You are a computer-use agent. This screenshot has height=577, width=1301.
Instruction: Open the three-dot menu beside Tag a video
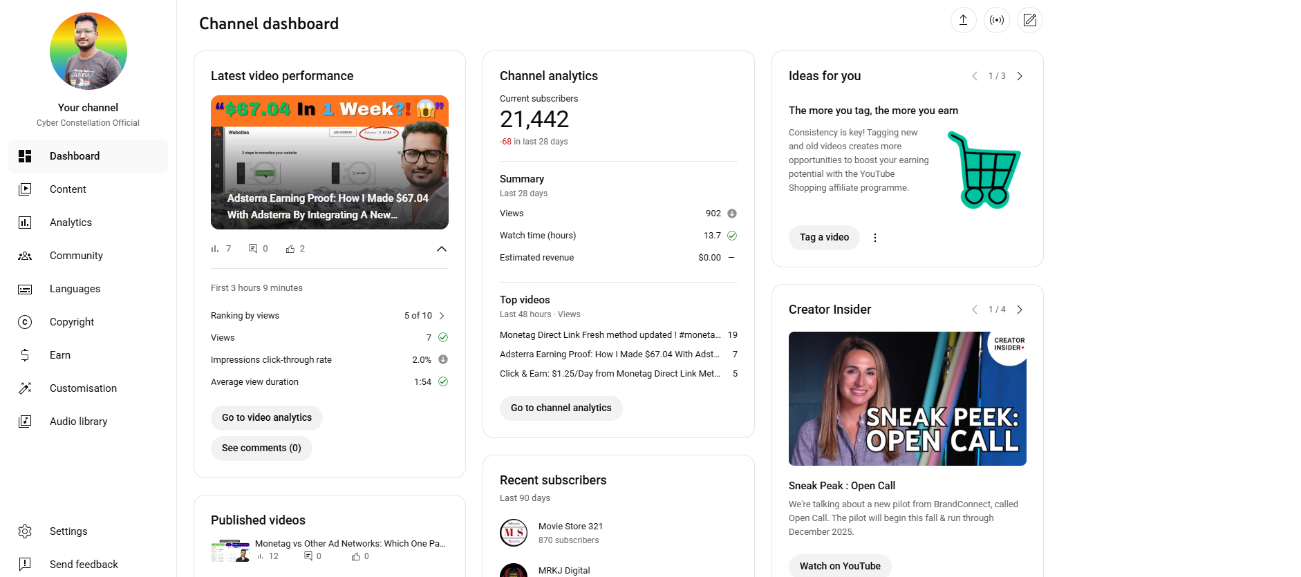[x=875, y=238]
